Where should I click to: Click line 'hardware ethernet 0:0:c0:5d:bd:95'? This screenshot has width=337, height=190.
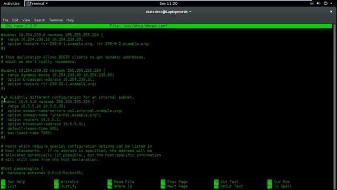click(42, 173)
